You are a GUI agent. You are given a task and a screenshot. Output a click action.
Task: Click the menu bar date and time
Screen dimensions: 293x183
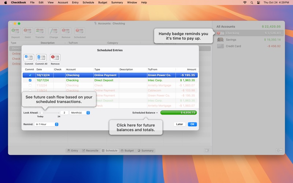[276, 3]
